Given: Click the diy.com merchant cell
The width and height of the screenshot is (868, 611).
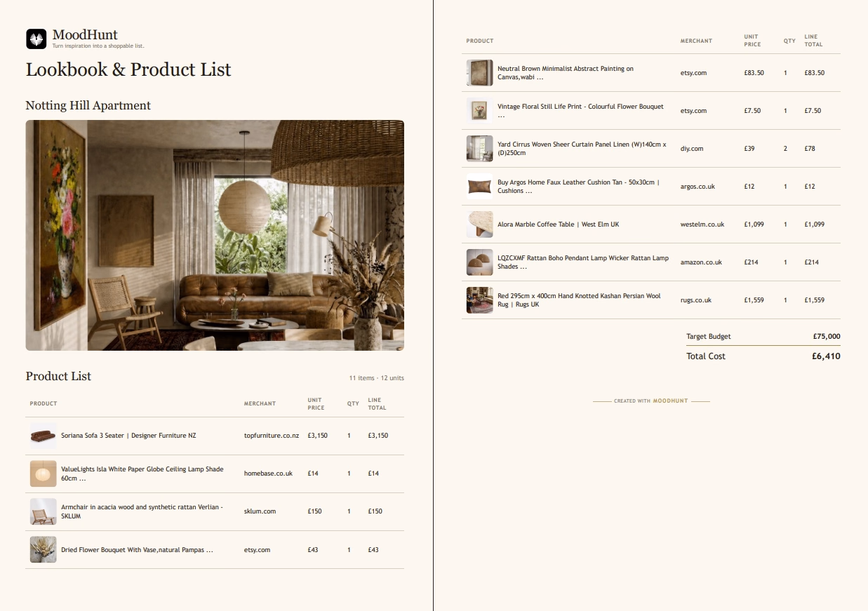Looking at the screenshot, I should [692, 149].
